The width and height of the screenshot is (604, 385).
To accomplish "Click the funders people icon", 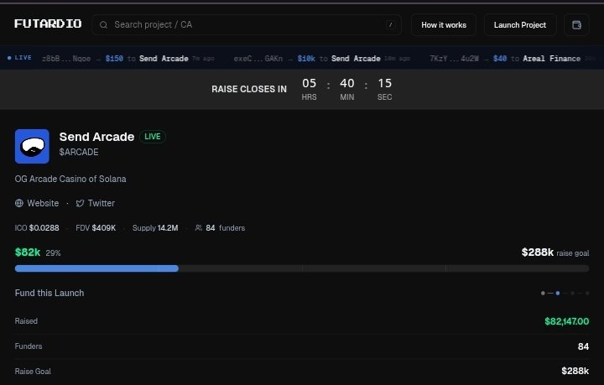I will point(198,228).
